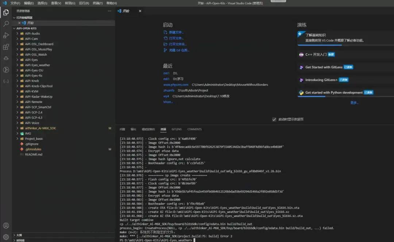Click the IMG folder icon
This screenshot has width=394, height=242.
coord(22,134)
